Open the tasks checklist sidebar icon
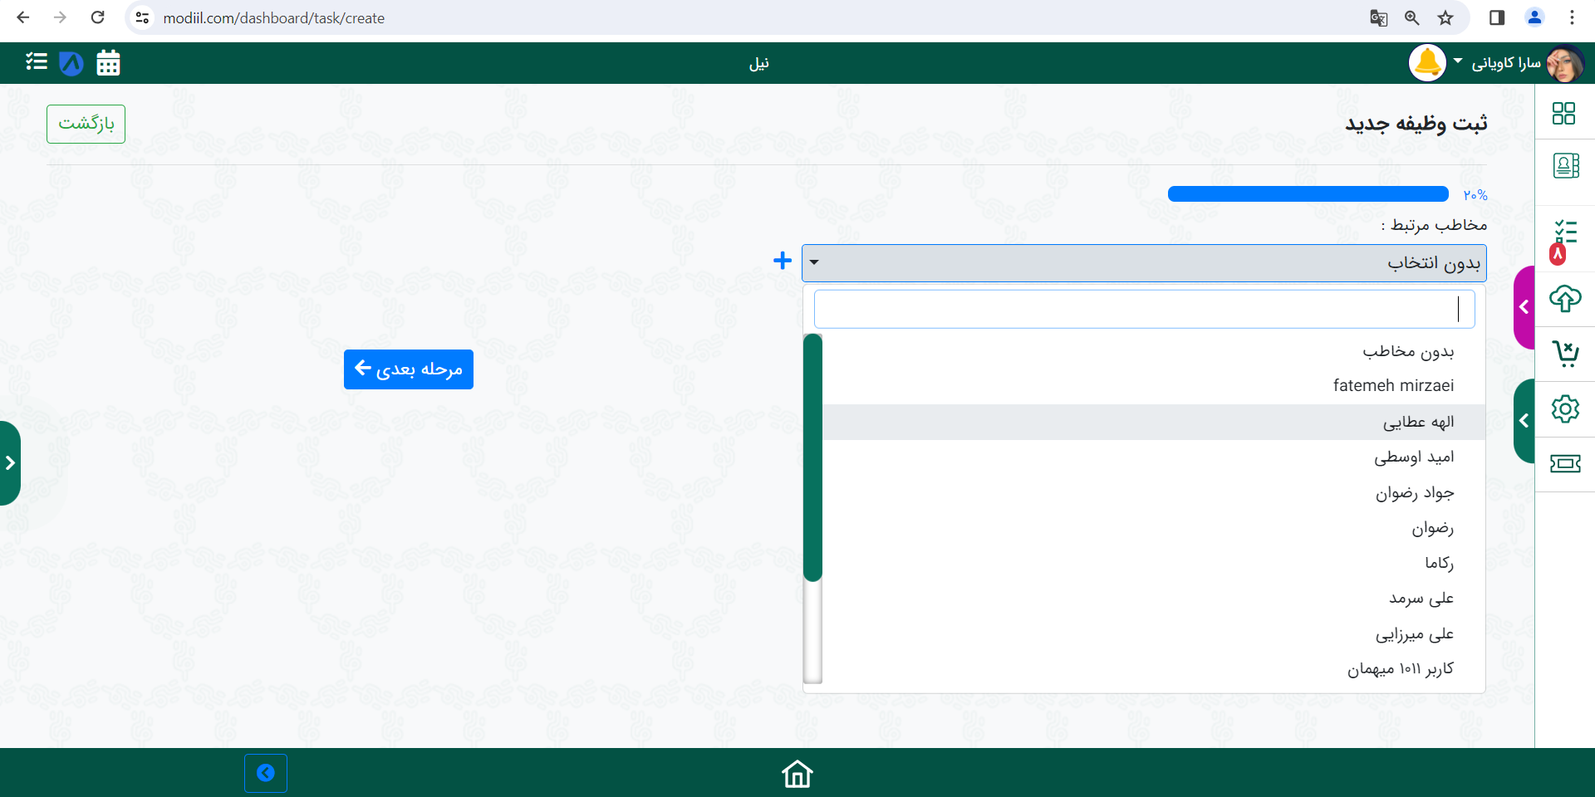The width and height of the screenshot is (1595, 797). pyautogui.click(x=1565, y=232)
